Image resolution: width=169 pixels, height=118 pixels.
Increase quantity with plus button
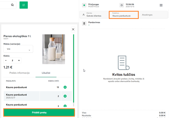[19, 61]
